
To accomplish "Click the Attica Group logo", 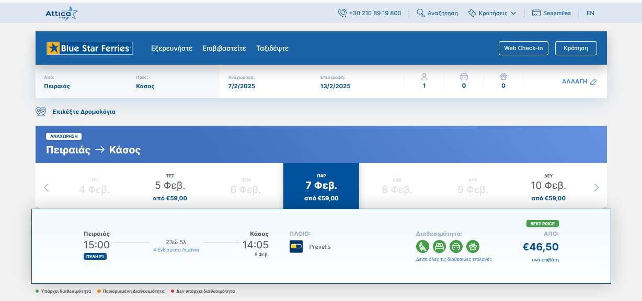I will coord(62,14).
